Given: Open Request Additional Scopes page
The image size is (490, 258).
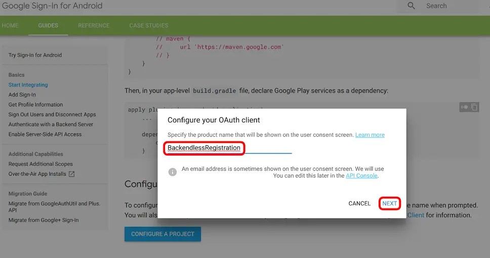Looking at the screenshot, I should (x=40, y=164).
